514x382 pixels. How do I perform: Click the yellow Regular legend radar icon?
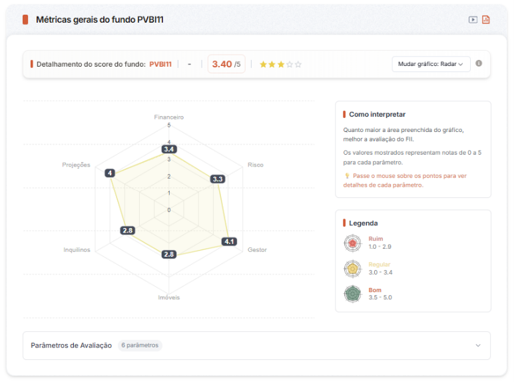point(352,269)
